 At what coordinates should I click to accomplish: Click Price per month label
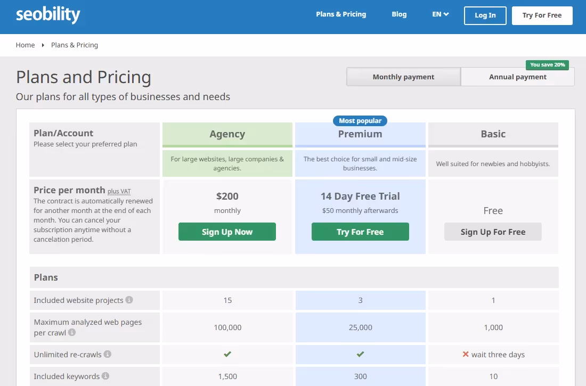[69, 190]
